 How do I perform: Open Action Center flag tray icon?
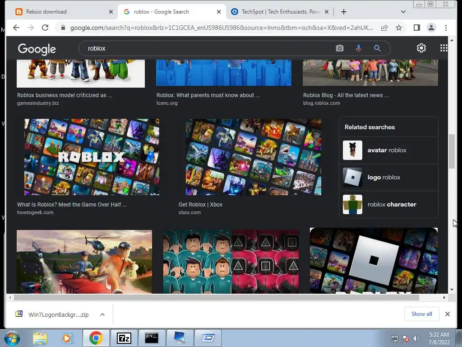pos(406,338)
